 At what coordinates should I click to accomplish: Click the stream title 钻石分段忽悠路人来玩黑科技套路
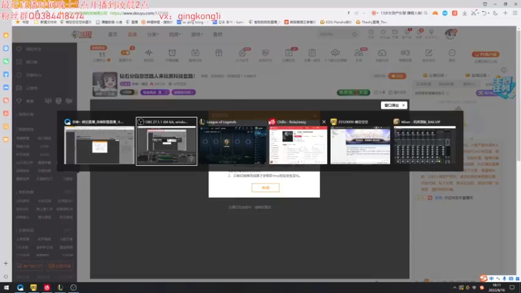tap(157, 76)
